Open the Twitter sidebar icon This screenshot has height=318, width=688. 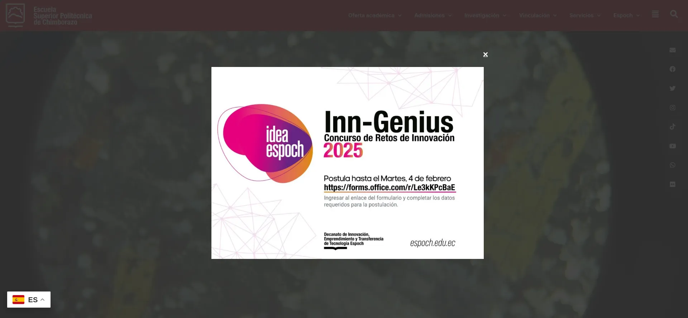tap(673, 88)
